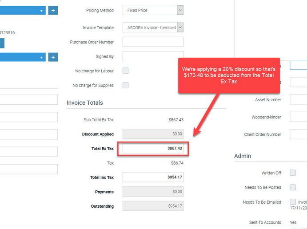The width and height of the screenshot is (307, 229).
Task: Tick the Needs To Be Emailed checkbox
Action: 293,201
